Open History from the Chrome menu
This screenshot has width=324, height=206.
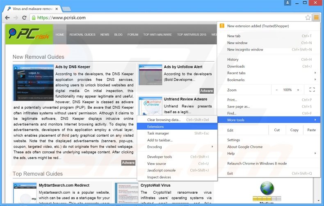coord(269,60)
